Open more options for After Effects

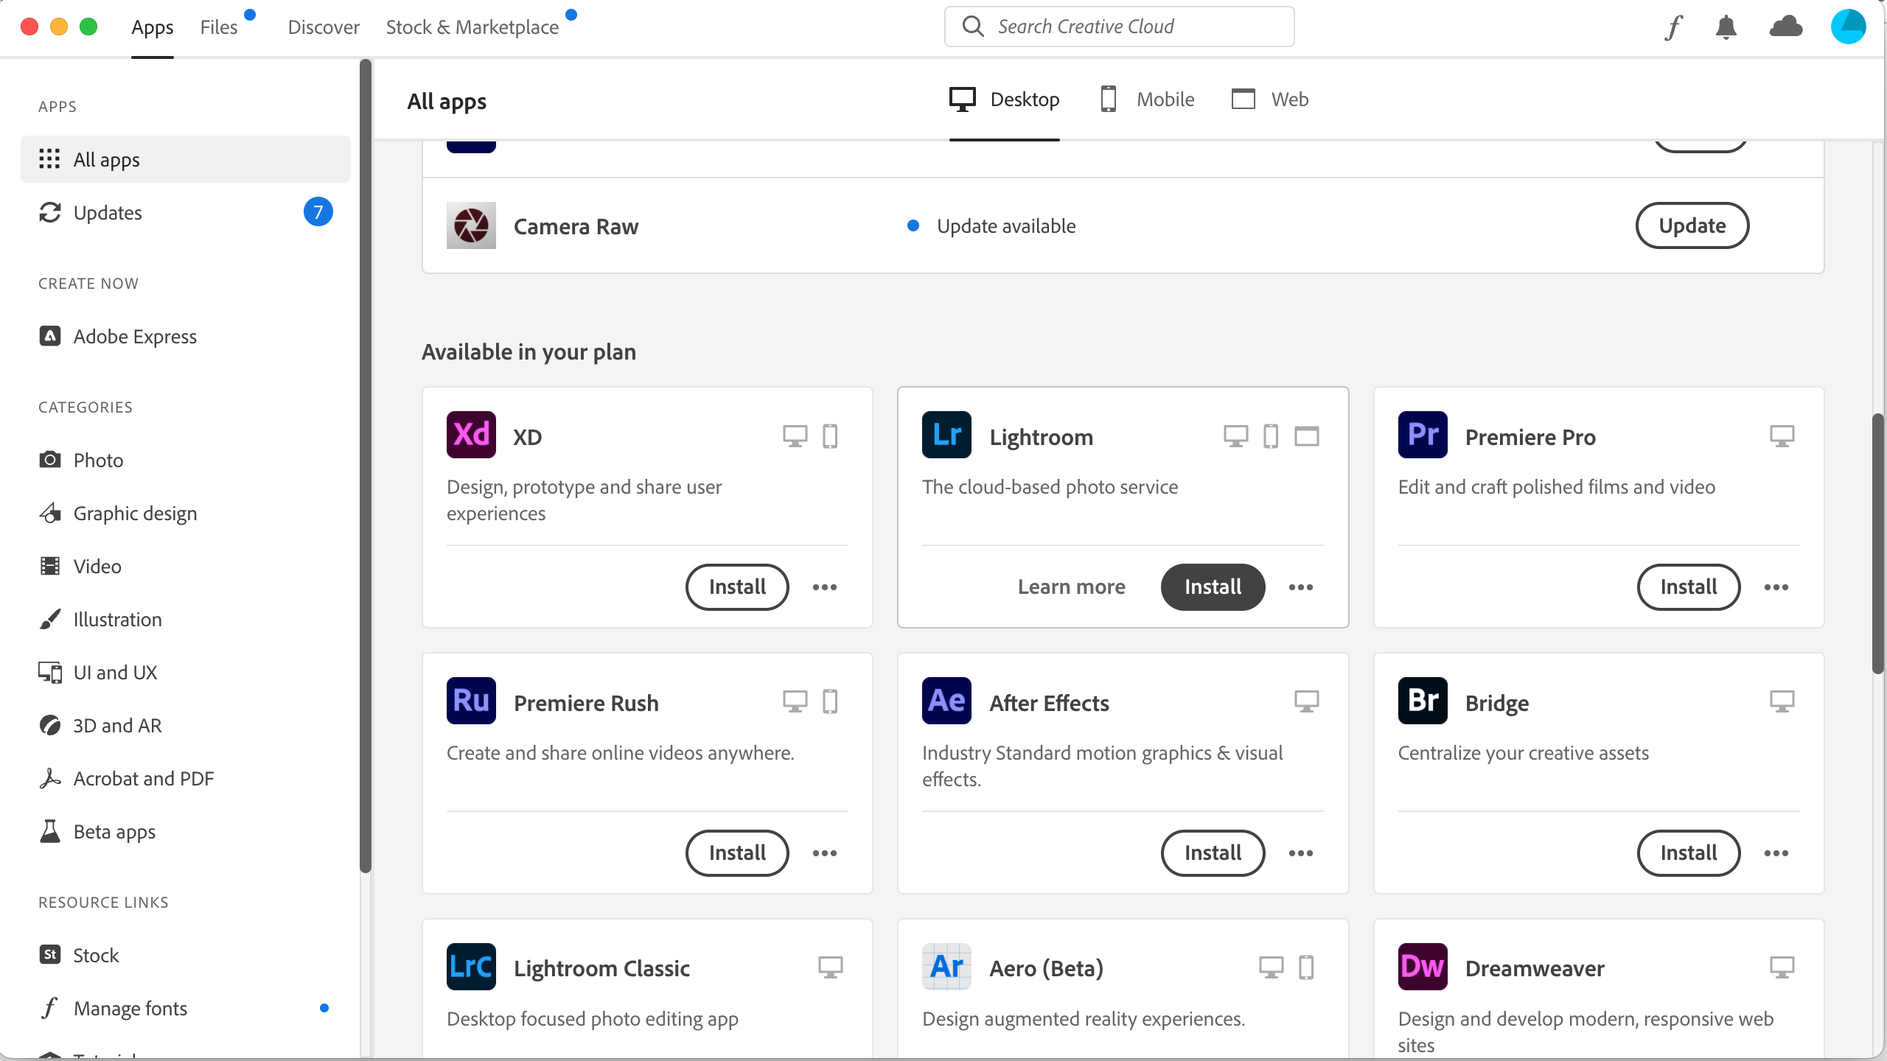coord(1301,853)
